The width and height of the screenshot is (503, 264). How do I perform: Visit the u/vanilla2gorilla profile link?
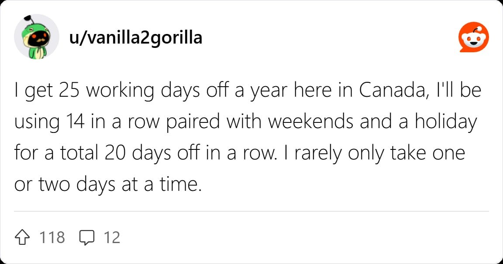click(136, 38)
